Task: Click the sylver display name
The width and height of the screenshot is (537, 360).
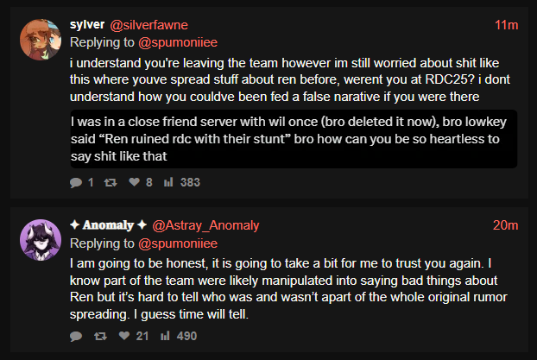Action: pos(87,25)
